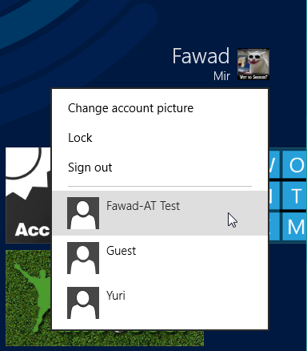This screenshot has height=351, width=307.
Task: Choose Change account picture from menu
Action: point(130,108)
